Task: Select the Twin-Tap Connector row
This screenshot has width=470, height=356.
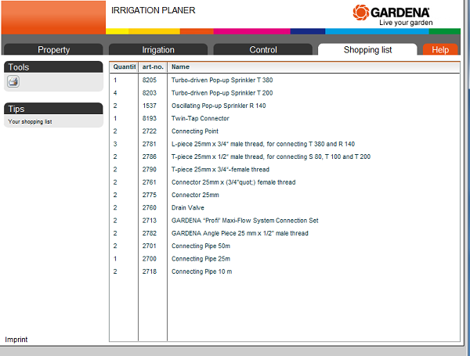Action: [284, 118]
